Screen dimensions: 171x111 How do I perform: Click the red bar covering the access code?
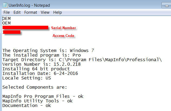pyautogui.click(x=12, y=32)
